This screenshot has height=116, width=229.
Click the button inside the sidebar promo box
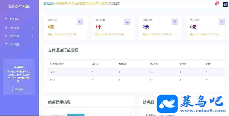(19, 90)
